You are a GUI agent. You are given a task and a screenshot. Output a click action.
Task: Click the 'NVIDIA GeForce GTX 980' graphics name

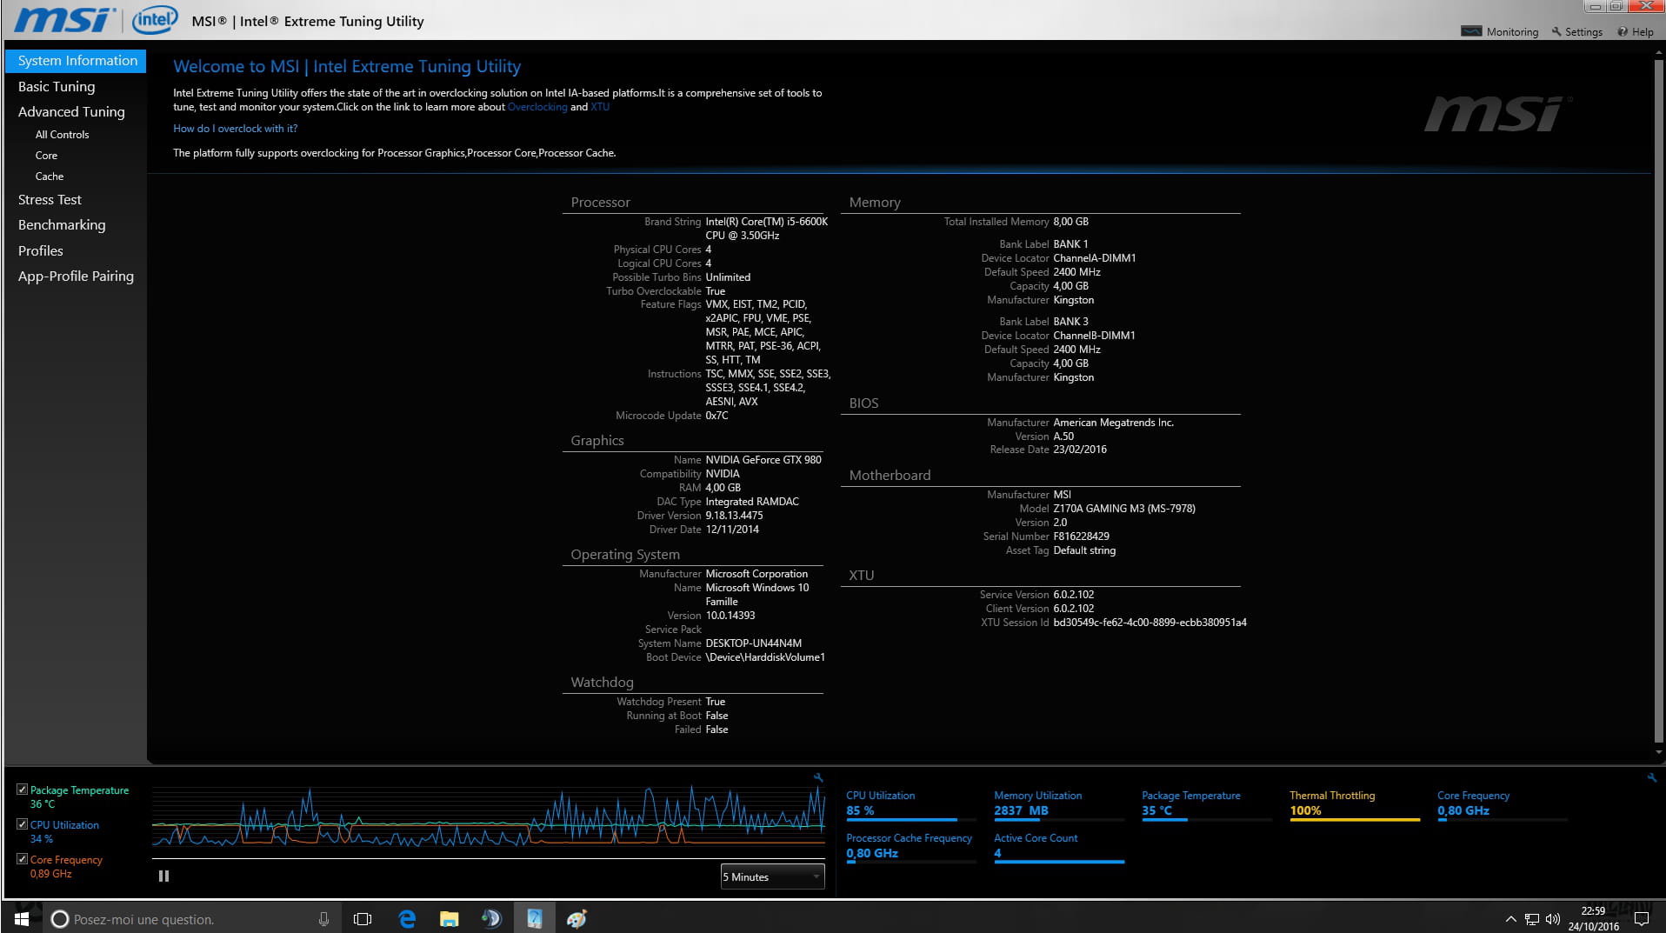pos(763,460)
